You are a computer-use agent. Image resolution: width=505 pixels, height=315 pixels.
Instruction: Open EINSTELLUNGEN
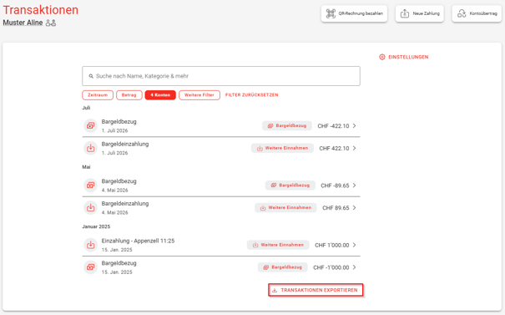[x=403, y=57]
